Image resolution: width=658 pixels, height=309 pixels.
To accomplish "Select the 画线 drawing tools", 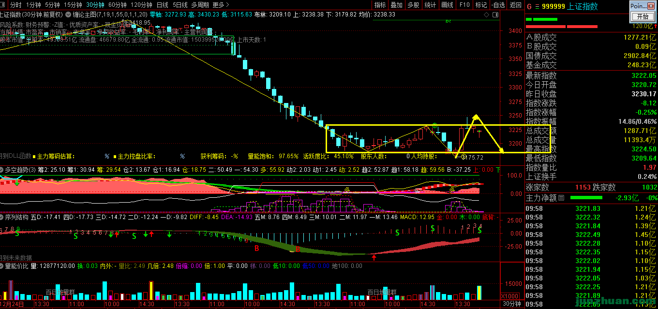I will pos(447,5).
